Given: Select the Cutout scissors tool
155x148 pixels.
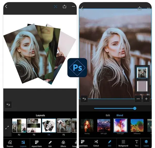Looking at the screenshot, I should [96, 143].
